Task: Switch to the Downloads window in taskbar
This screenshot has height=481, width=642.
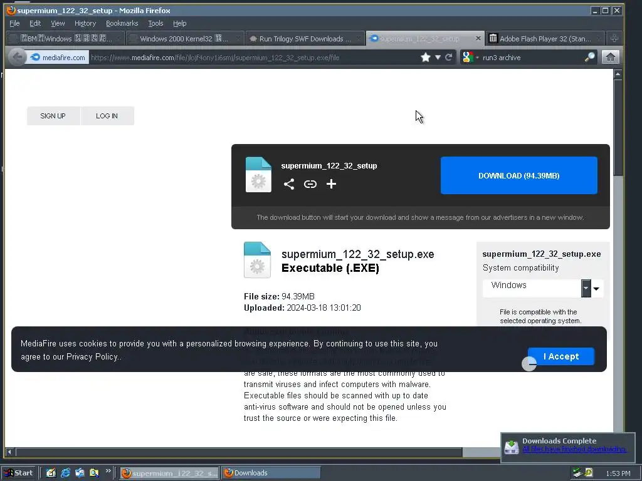Action: pyautogui.click(x=271, y=473)
